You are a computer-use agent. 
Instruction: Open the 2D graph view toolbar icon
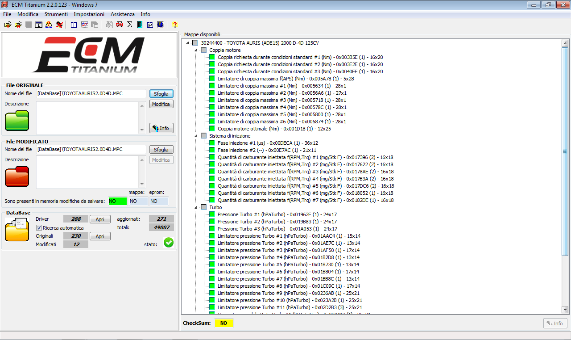(84, 25)
